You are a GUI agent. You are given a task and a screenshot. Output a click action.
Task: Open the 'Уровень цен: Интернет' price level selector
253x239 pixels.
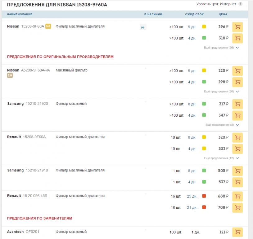(x=216, y=4)
